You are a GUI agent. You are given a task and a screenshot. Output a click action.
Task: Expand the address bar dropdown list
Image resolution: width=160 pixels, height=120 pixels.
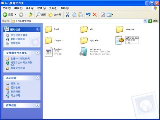coord(145,21)
